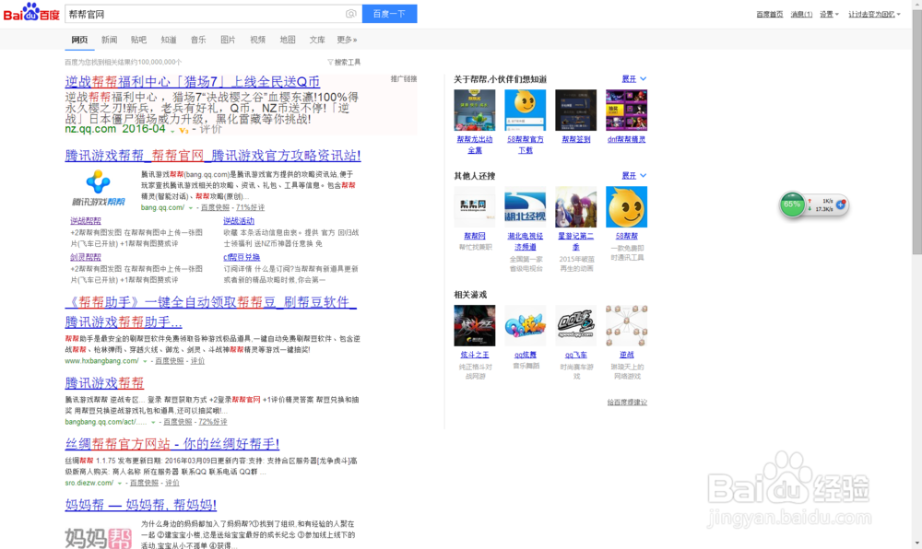
Task: Open the dnf帮帮精灵 thumbnail
Action: (x=626, y=110)
